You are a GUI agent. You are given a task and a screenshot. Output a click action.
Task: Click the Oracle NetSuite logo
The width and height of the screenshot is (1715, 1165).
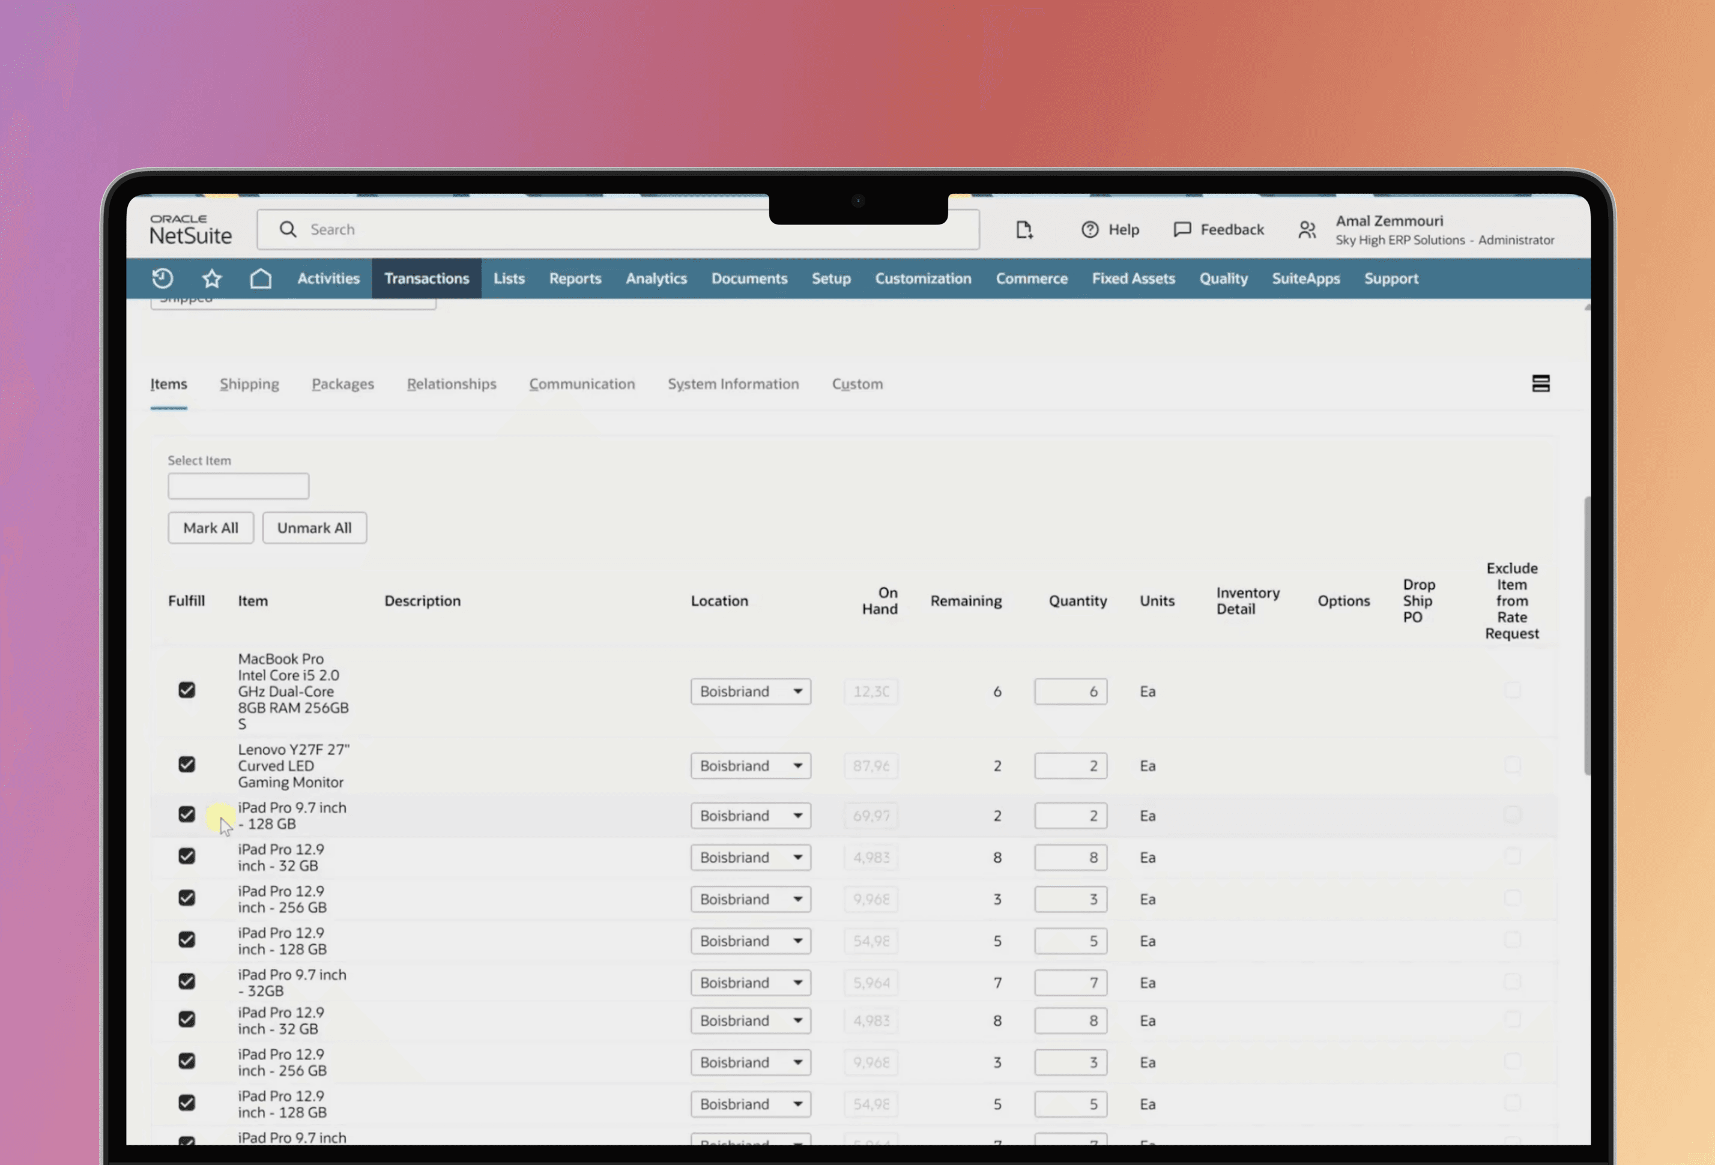(x=190, y=229)
